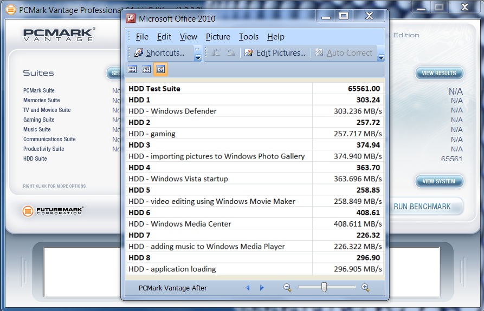Open the File menu
This screenshot has height=311, width=484.
click(142, 37)
